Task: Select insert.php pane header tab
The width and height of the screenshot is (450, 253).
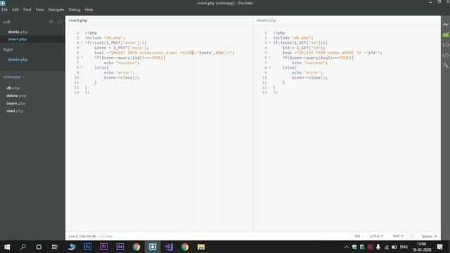Action: (x=78, y=20)
